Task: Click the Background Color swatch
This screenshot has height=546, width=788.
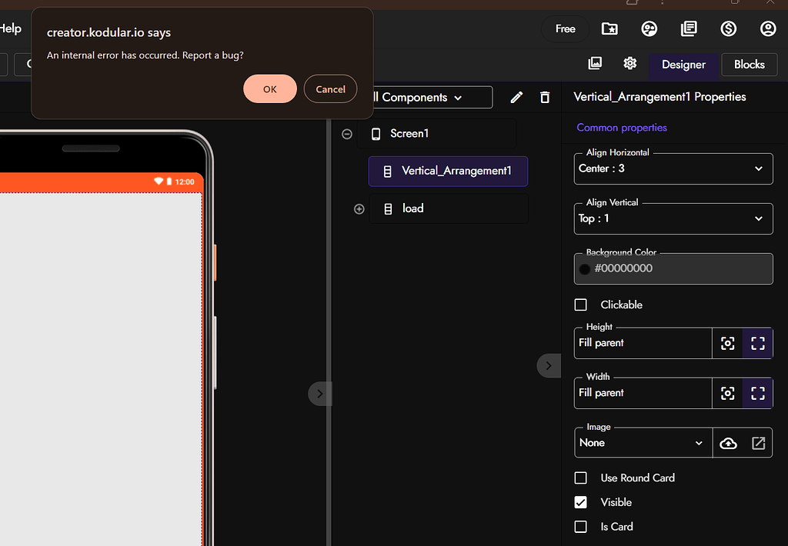Action: click(585, 269)
